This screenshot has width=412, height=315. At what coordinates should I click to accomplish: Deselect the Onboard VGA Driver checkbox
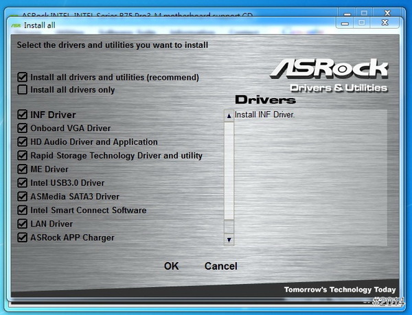pos(23,128)
